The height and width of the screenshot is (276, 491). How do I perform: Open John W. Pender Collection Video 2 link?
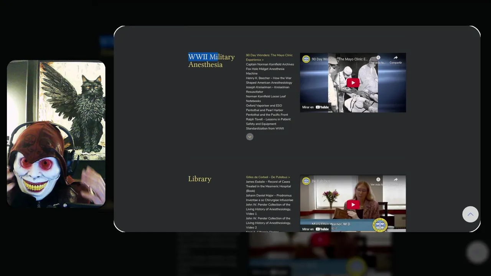pos(269,223)
